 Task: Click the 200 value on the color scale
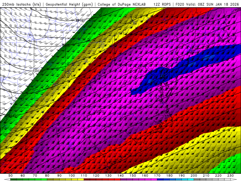(194, 176)
